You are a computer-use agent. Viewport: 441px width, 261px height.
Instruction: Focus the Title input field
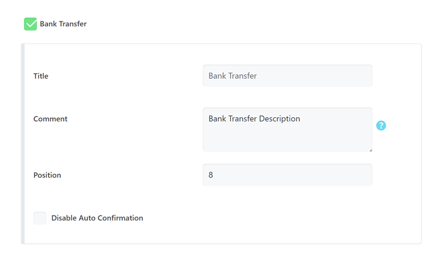287,76
